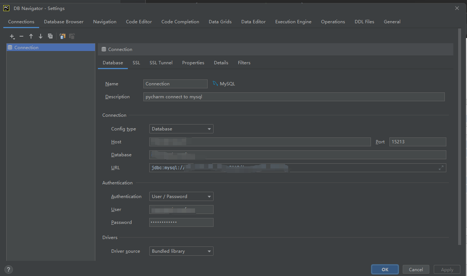This screenshot has height=276, width=467.
Task: Remove selected connection with minus icon
Action: click(x=21, y=36)
